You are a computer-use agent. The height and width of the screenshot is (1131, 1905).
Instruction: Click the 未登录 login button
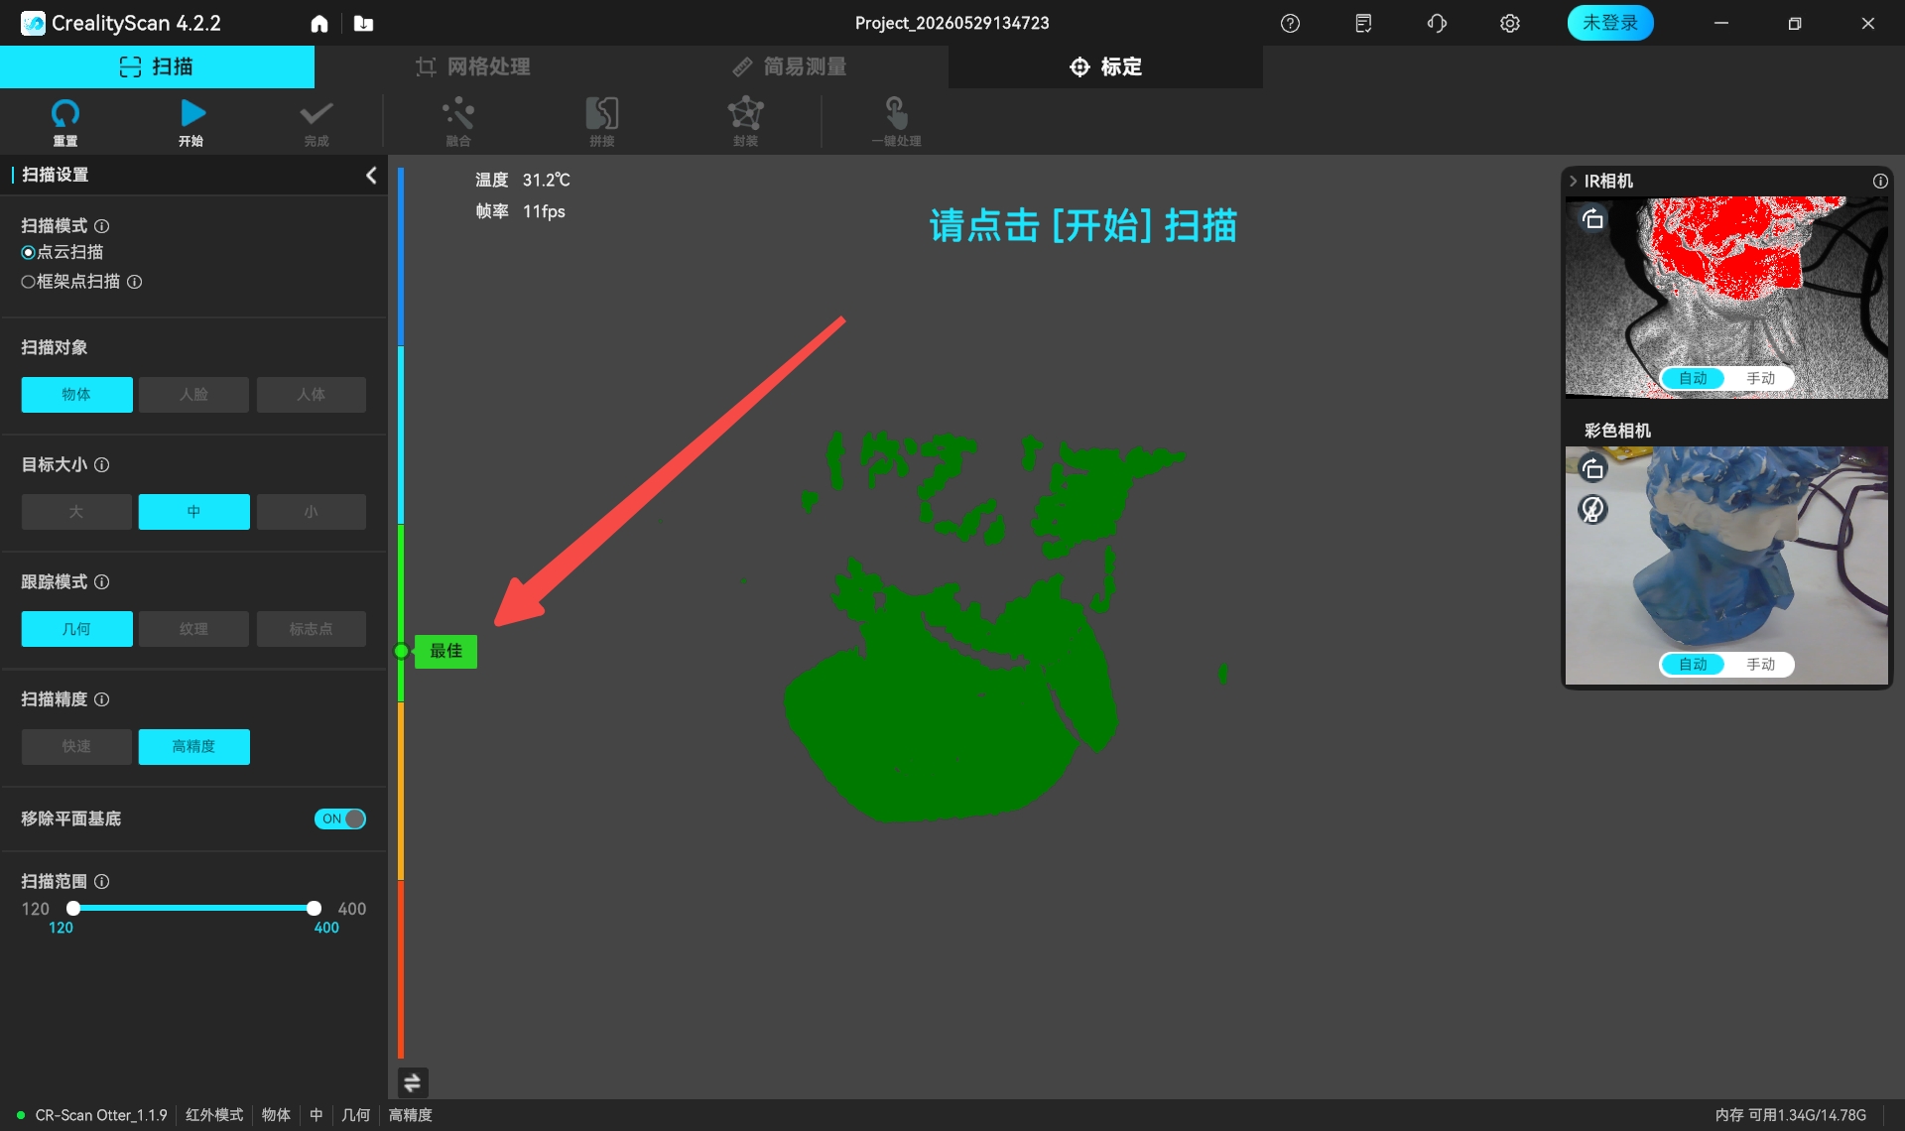point(1609,23)
